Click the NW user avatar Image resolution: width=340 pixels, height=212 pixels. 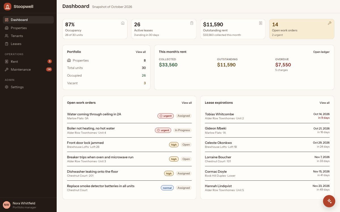click(7, 205)
